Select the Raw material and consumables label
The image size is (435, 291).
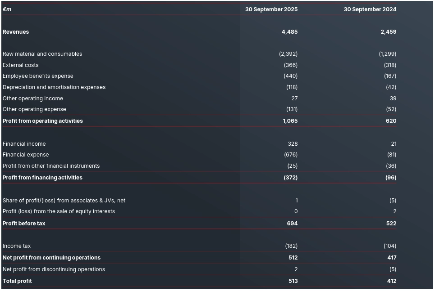tap(42, 54)
